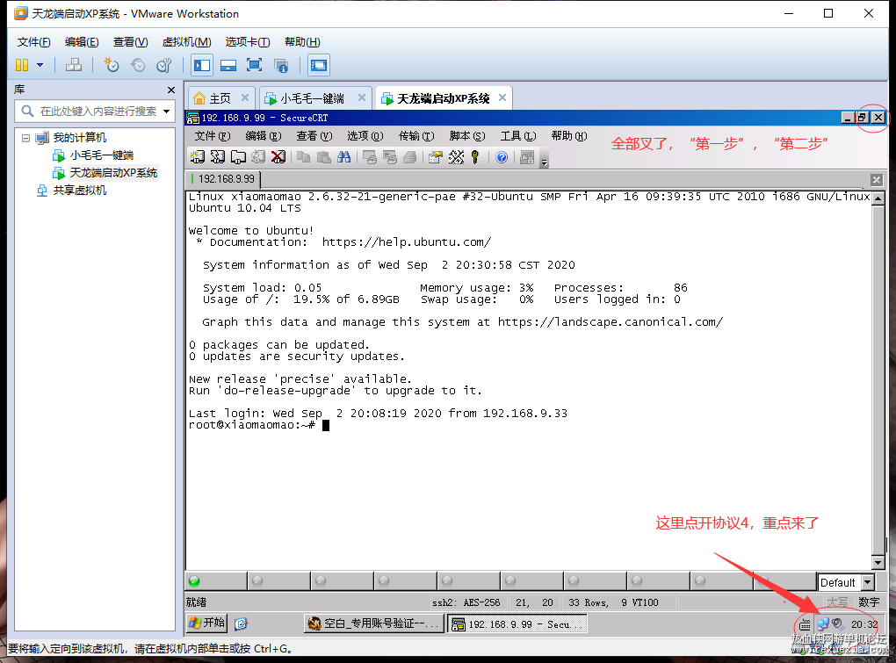This screenshot has height=663, width=896.
Task: Click SecureCRT Copy toolbar icon
Action: tap(303, 157)
